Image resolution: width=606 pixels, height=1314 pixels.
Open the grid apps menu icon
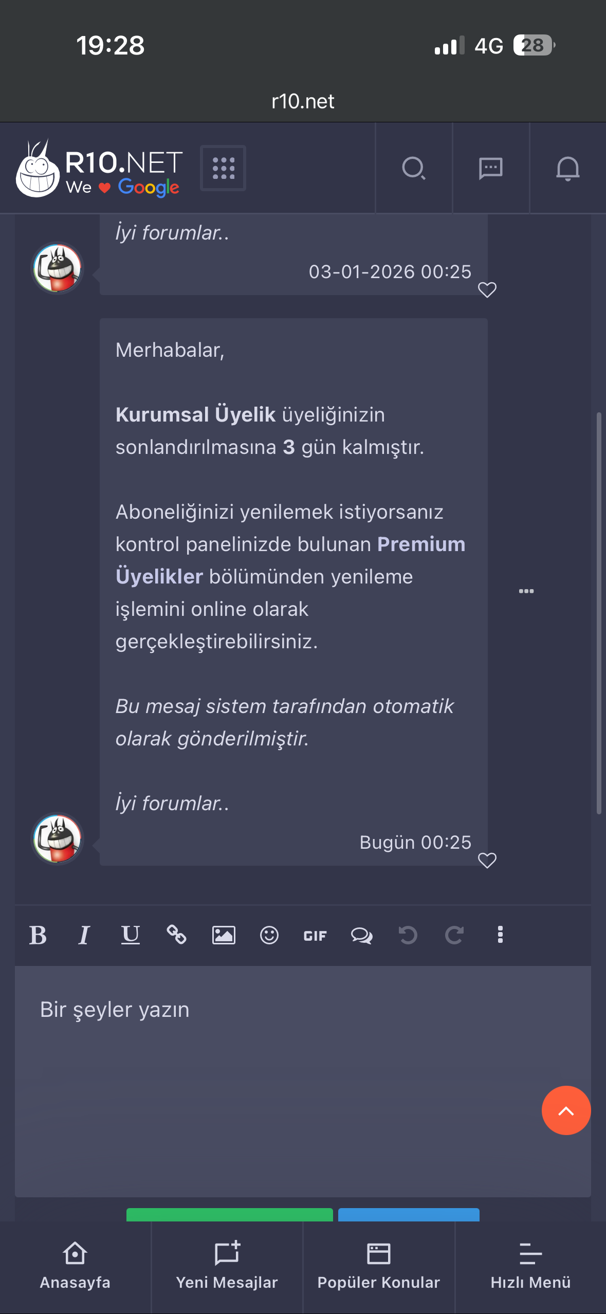click(x=223, y=168)
